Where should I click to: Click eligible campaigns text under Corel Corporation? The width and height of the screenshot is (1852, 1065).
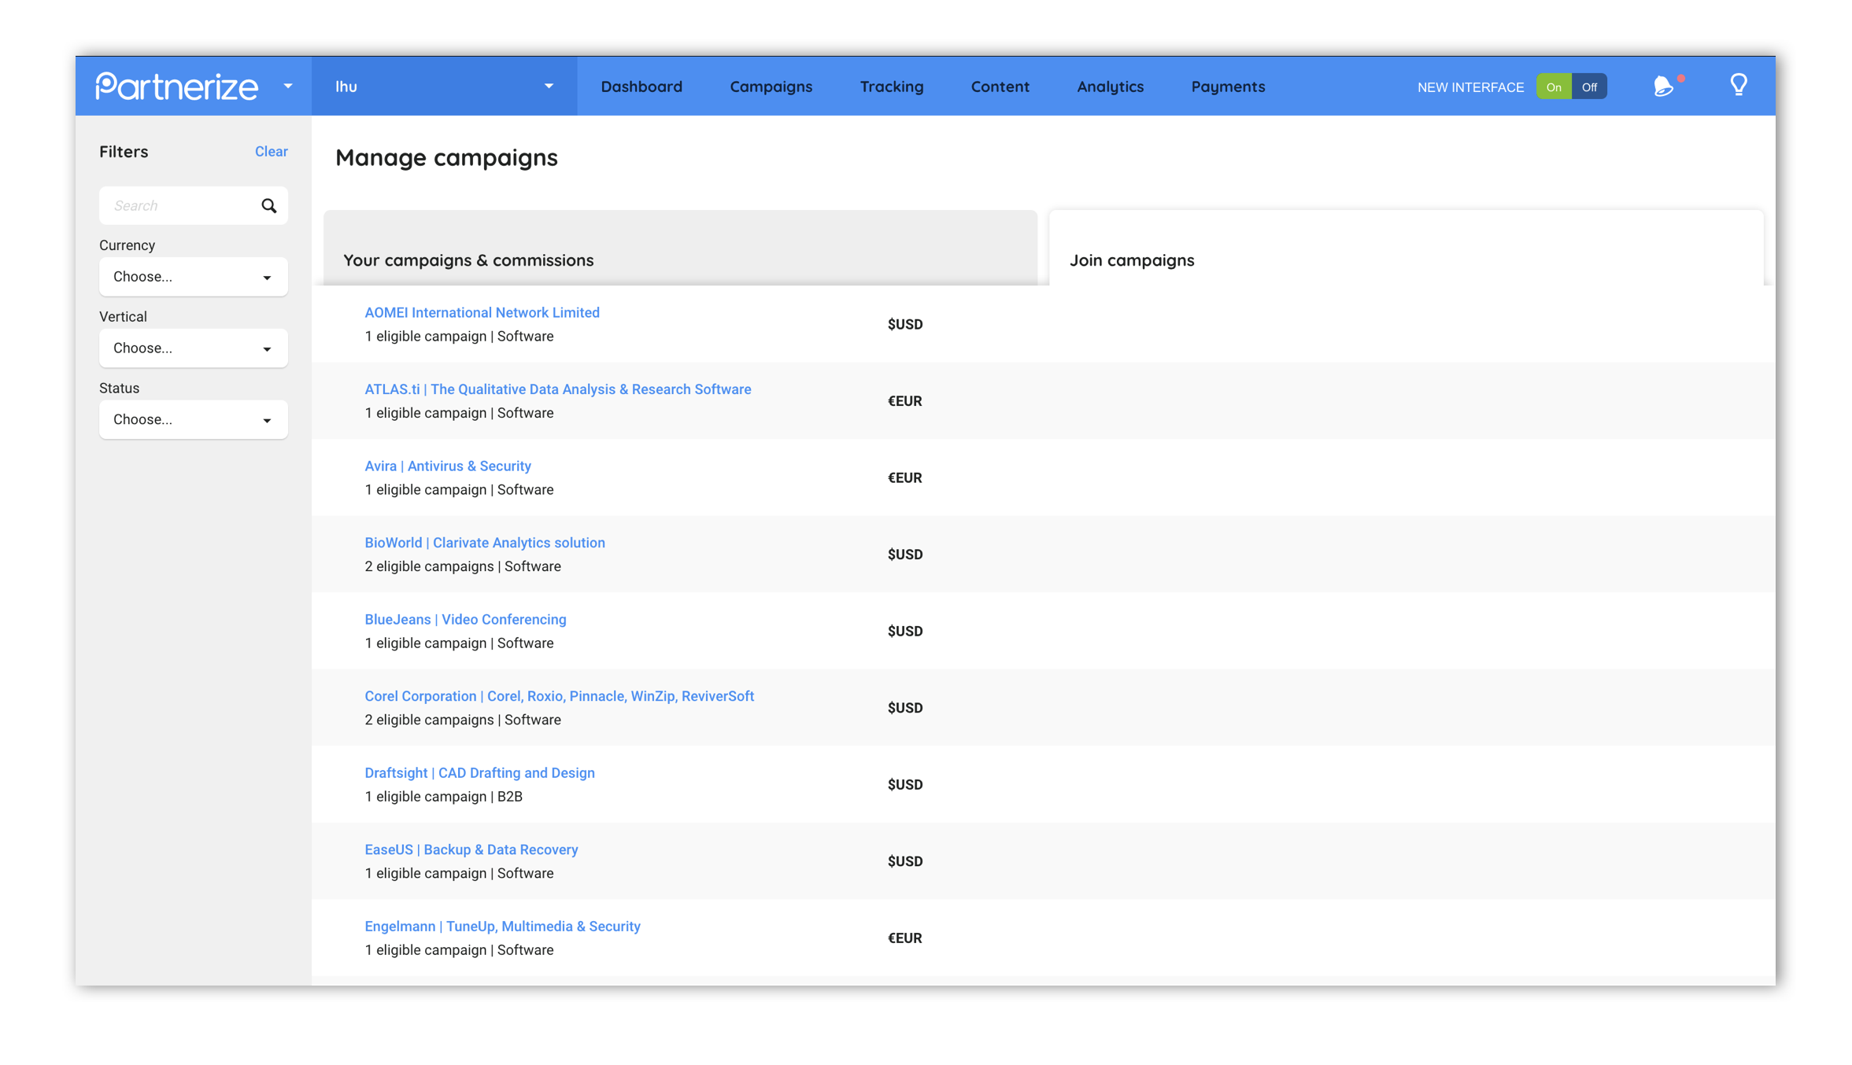click(x=462, y=720)
